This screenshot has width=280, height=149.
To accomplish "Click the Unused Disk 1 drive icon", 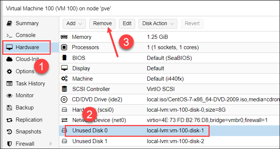I will pos(64,141).
